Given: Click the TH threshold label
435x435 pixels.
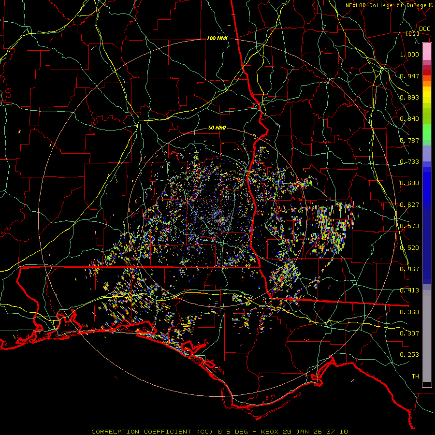Looking at the screenshot, I should pos(415,377).
